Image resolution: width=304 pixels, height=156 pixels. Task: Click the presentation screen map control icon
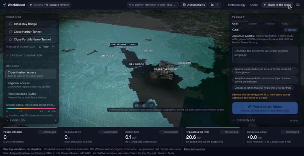(x=151, y=105)
